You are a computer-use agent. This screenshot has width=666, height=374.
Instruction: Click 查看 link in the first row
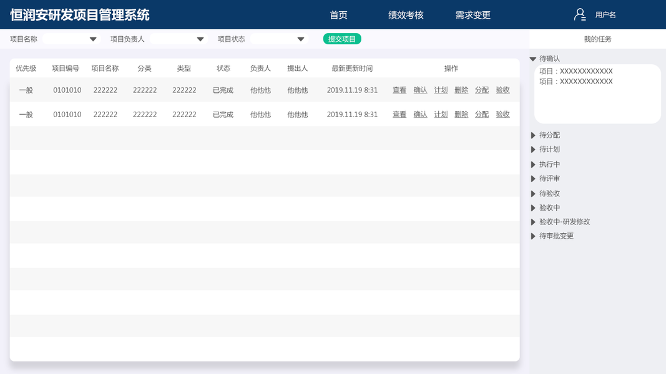pos(399,90)
